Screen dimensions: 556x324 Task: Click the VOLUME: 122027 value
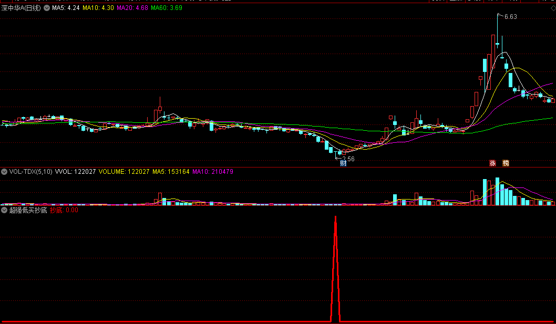coord(124,172)
